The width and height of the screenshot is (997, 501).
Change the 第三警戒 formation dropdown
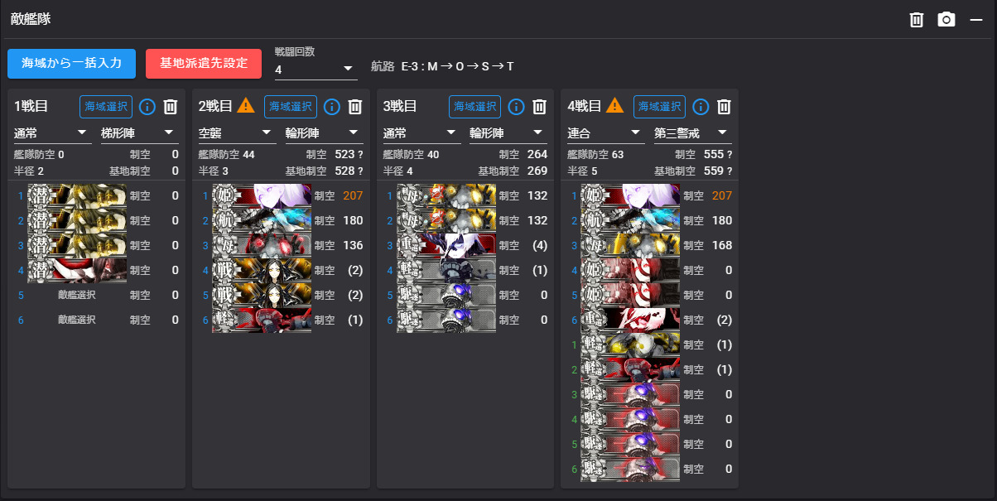coord(692,132)
